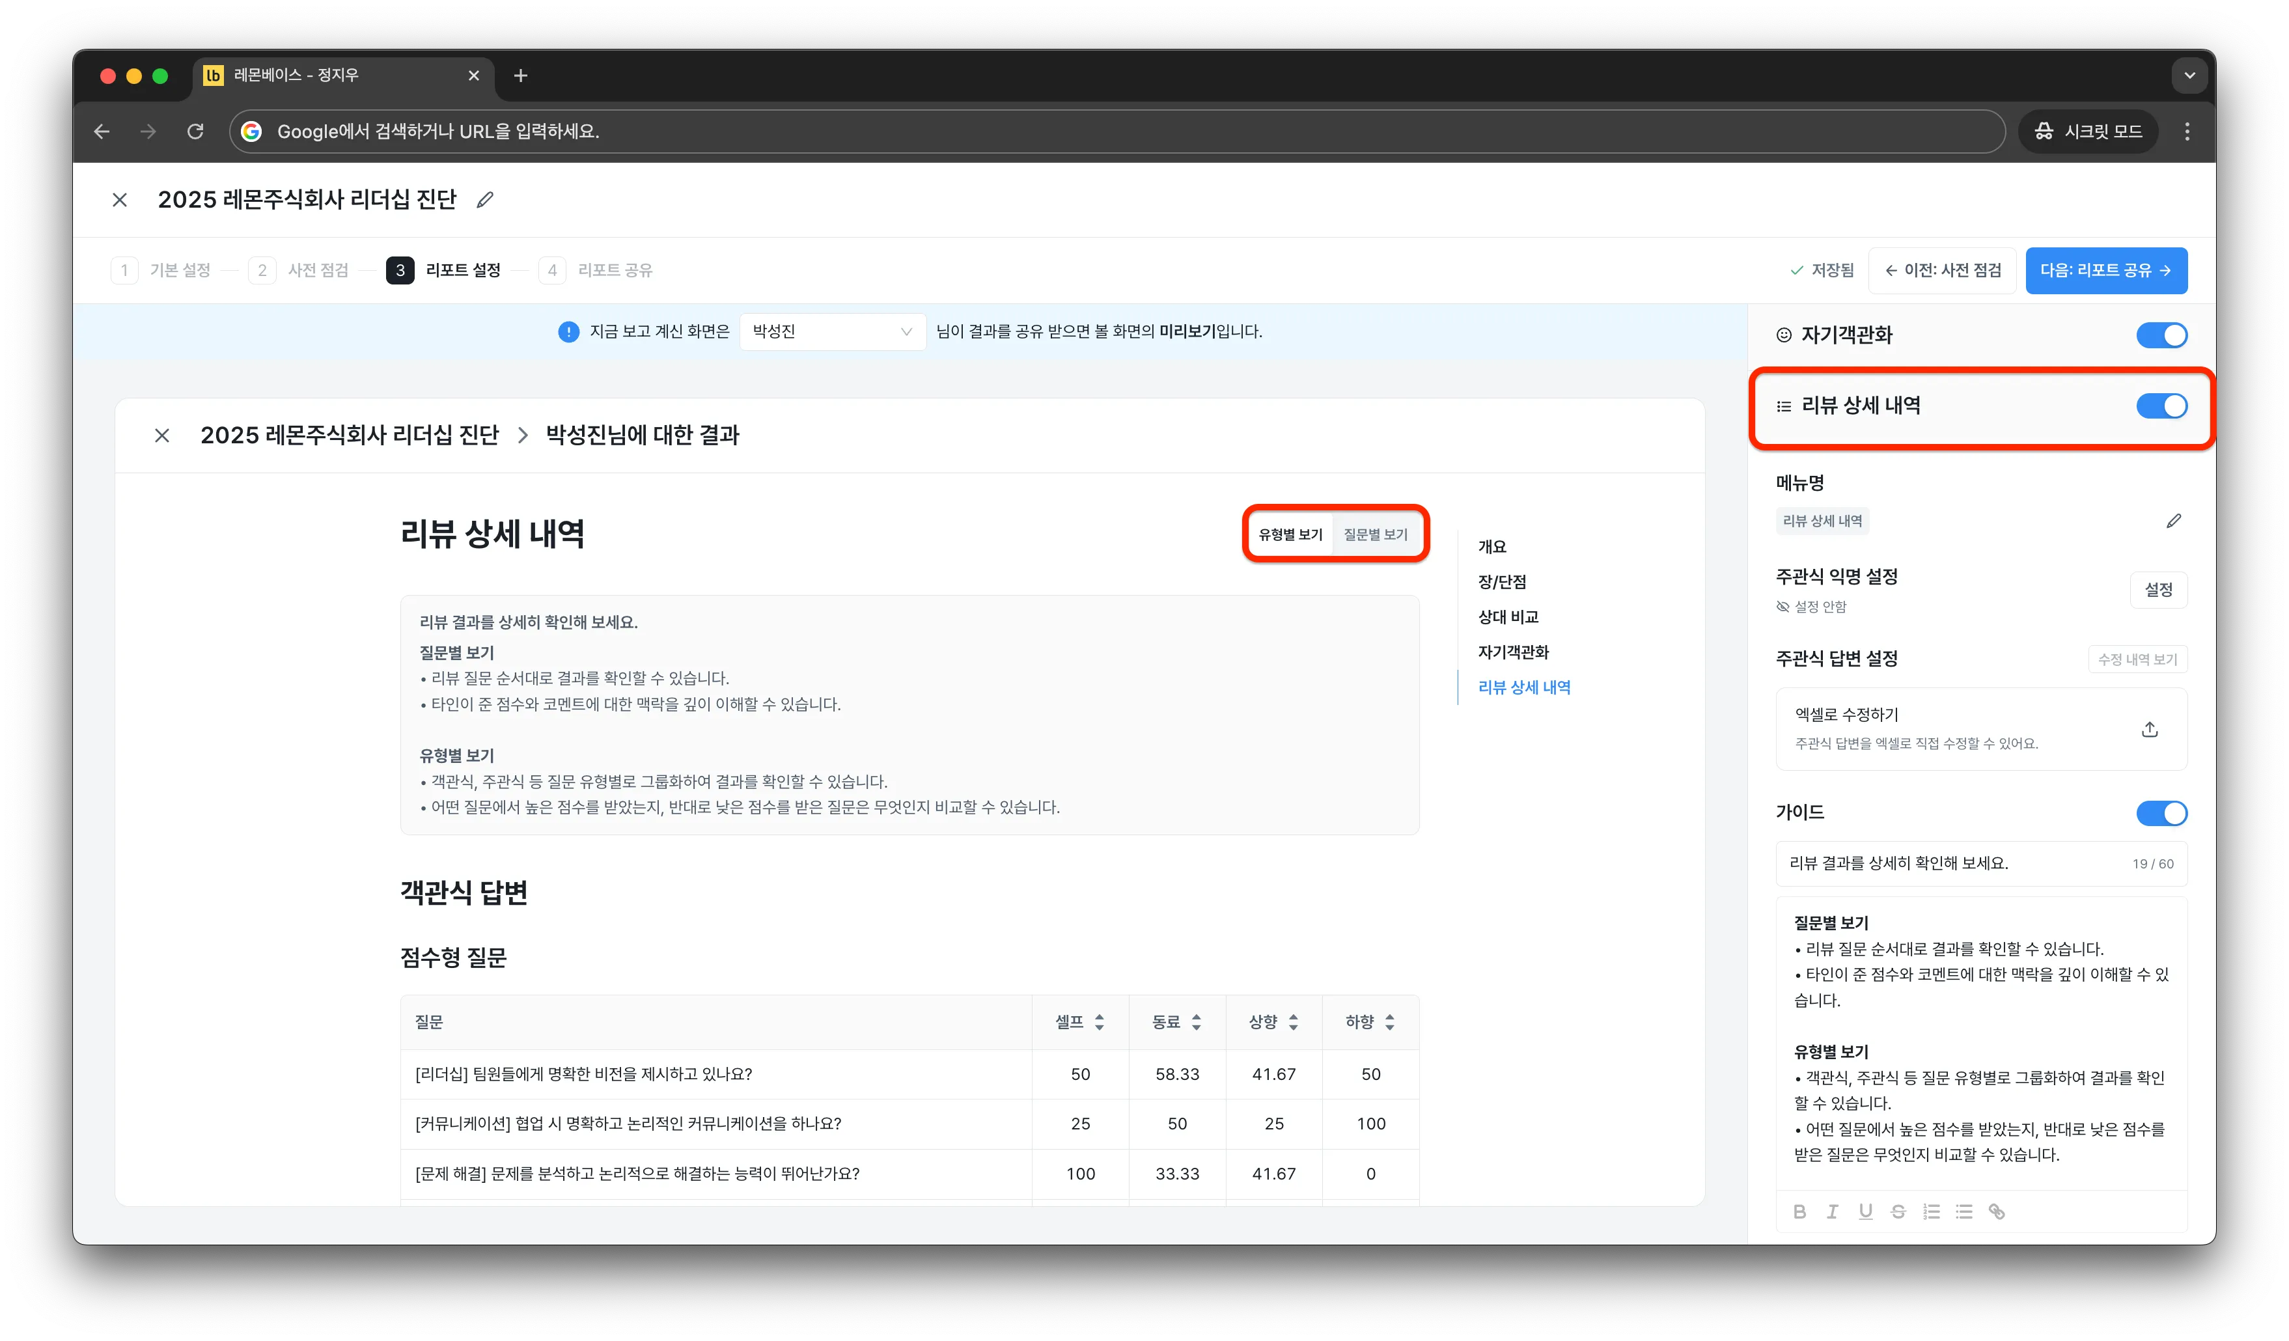
Task: Close the 레몬베이스 browser tab
Action: (473, 76)
